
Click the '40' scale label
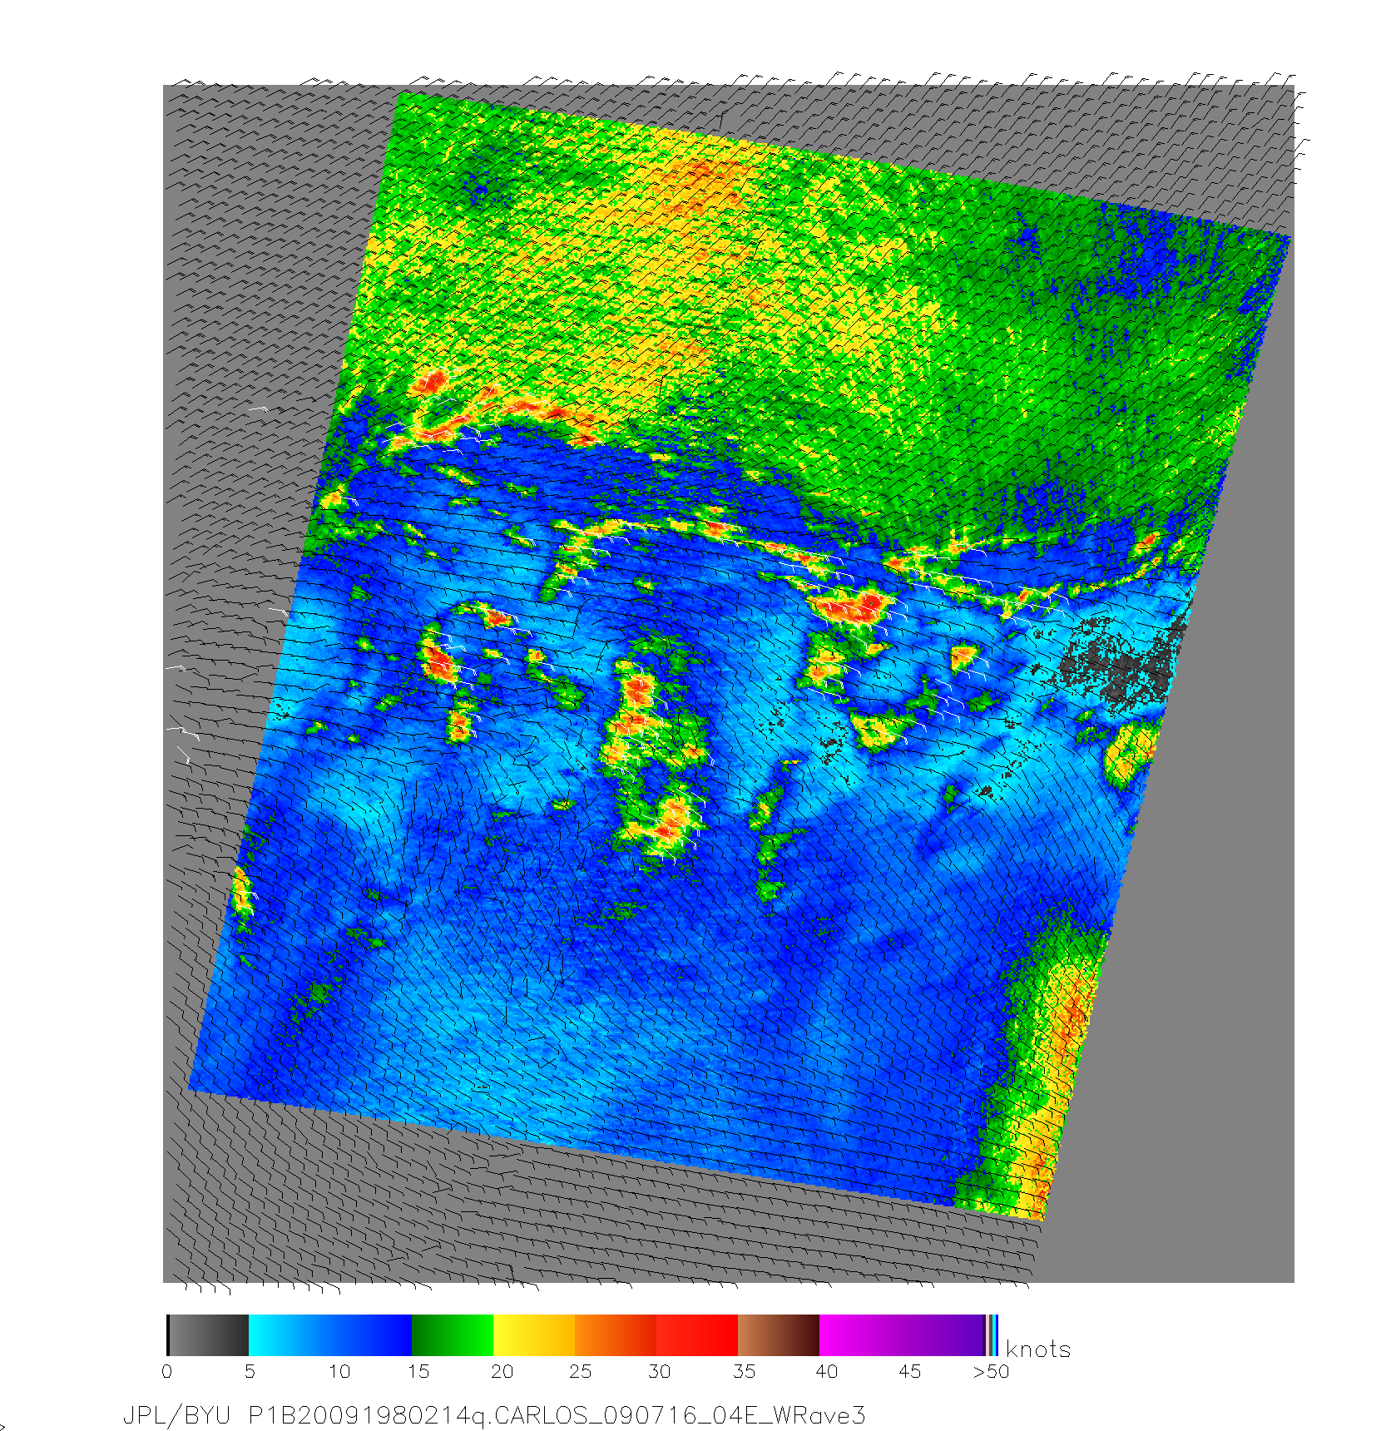[x=826, y=1372]
